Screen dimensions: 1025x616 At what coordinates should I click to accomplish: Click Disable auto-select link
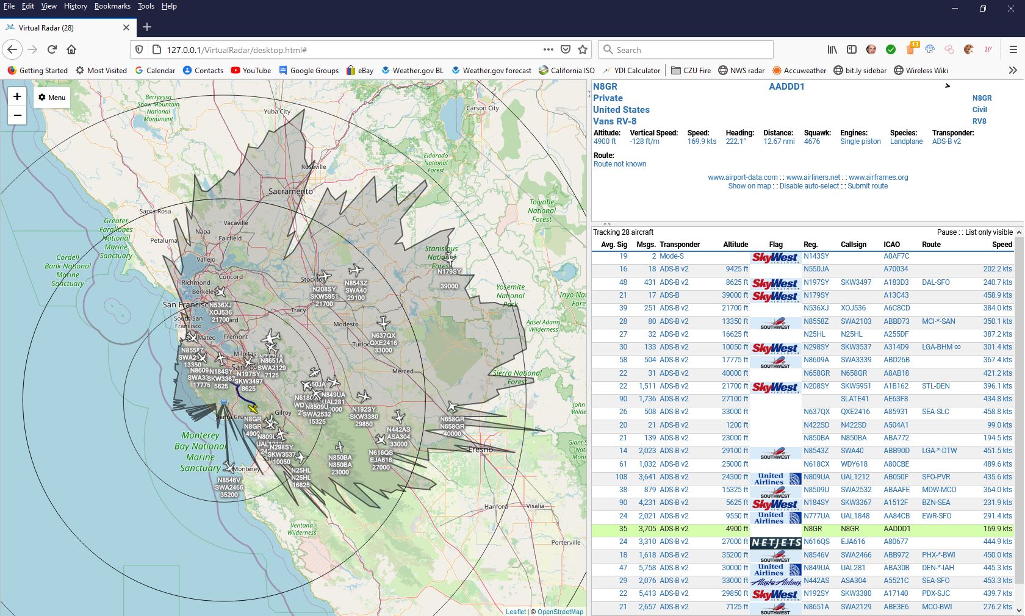tap(809, 186)
